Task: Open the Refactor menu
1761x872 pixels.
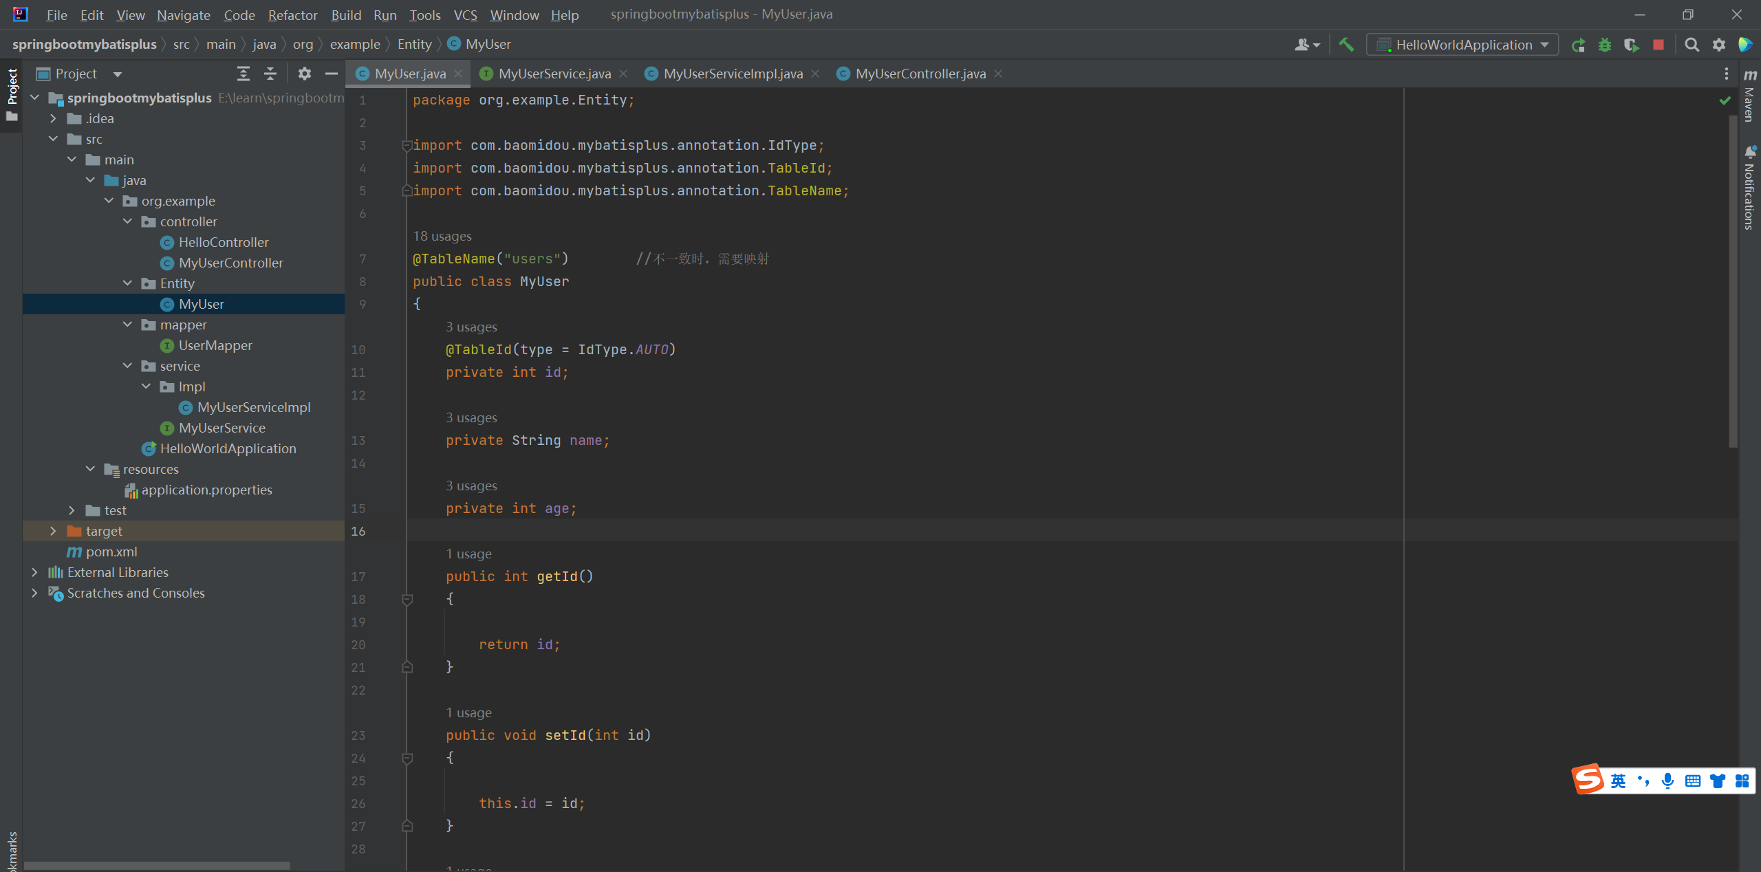Action: [x=292, y=14]
